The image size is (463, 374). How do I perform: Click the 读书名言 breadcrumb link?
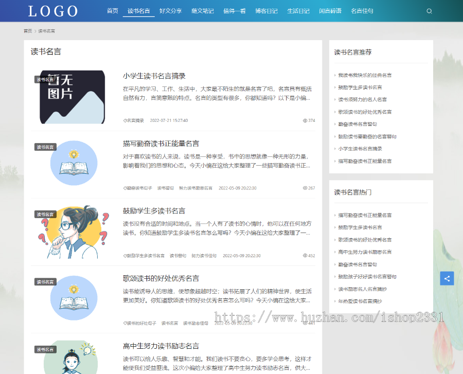(x=46, y=31)
